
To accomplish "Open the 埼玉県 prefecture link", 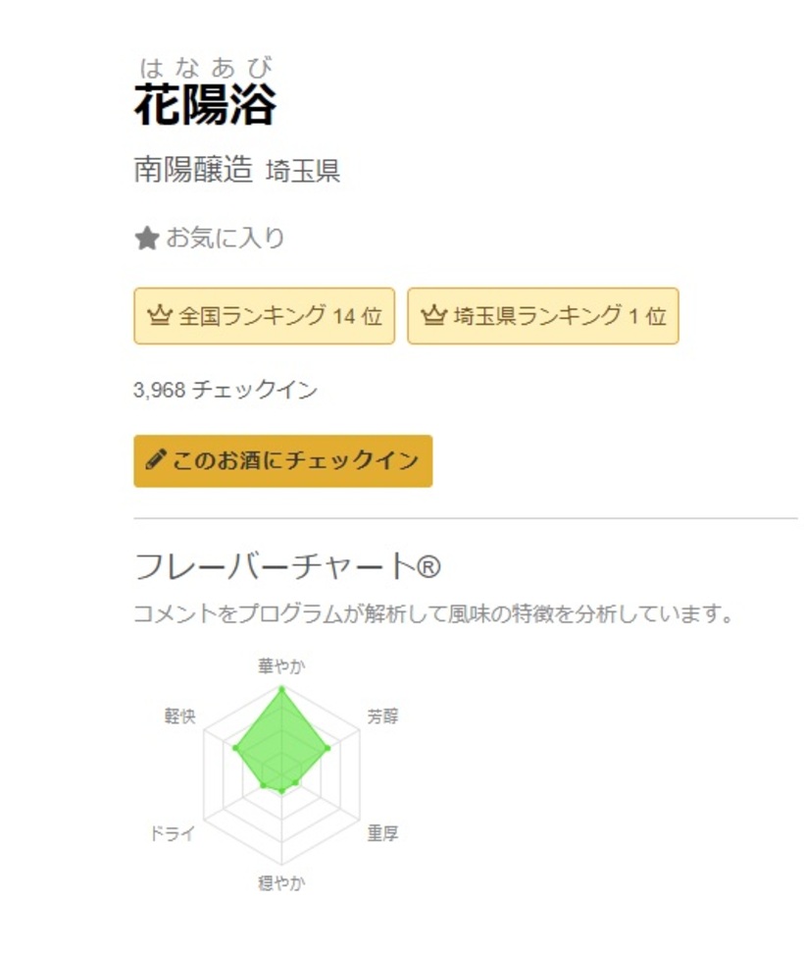I will point(303,171).
